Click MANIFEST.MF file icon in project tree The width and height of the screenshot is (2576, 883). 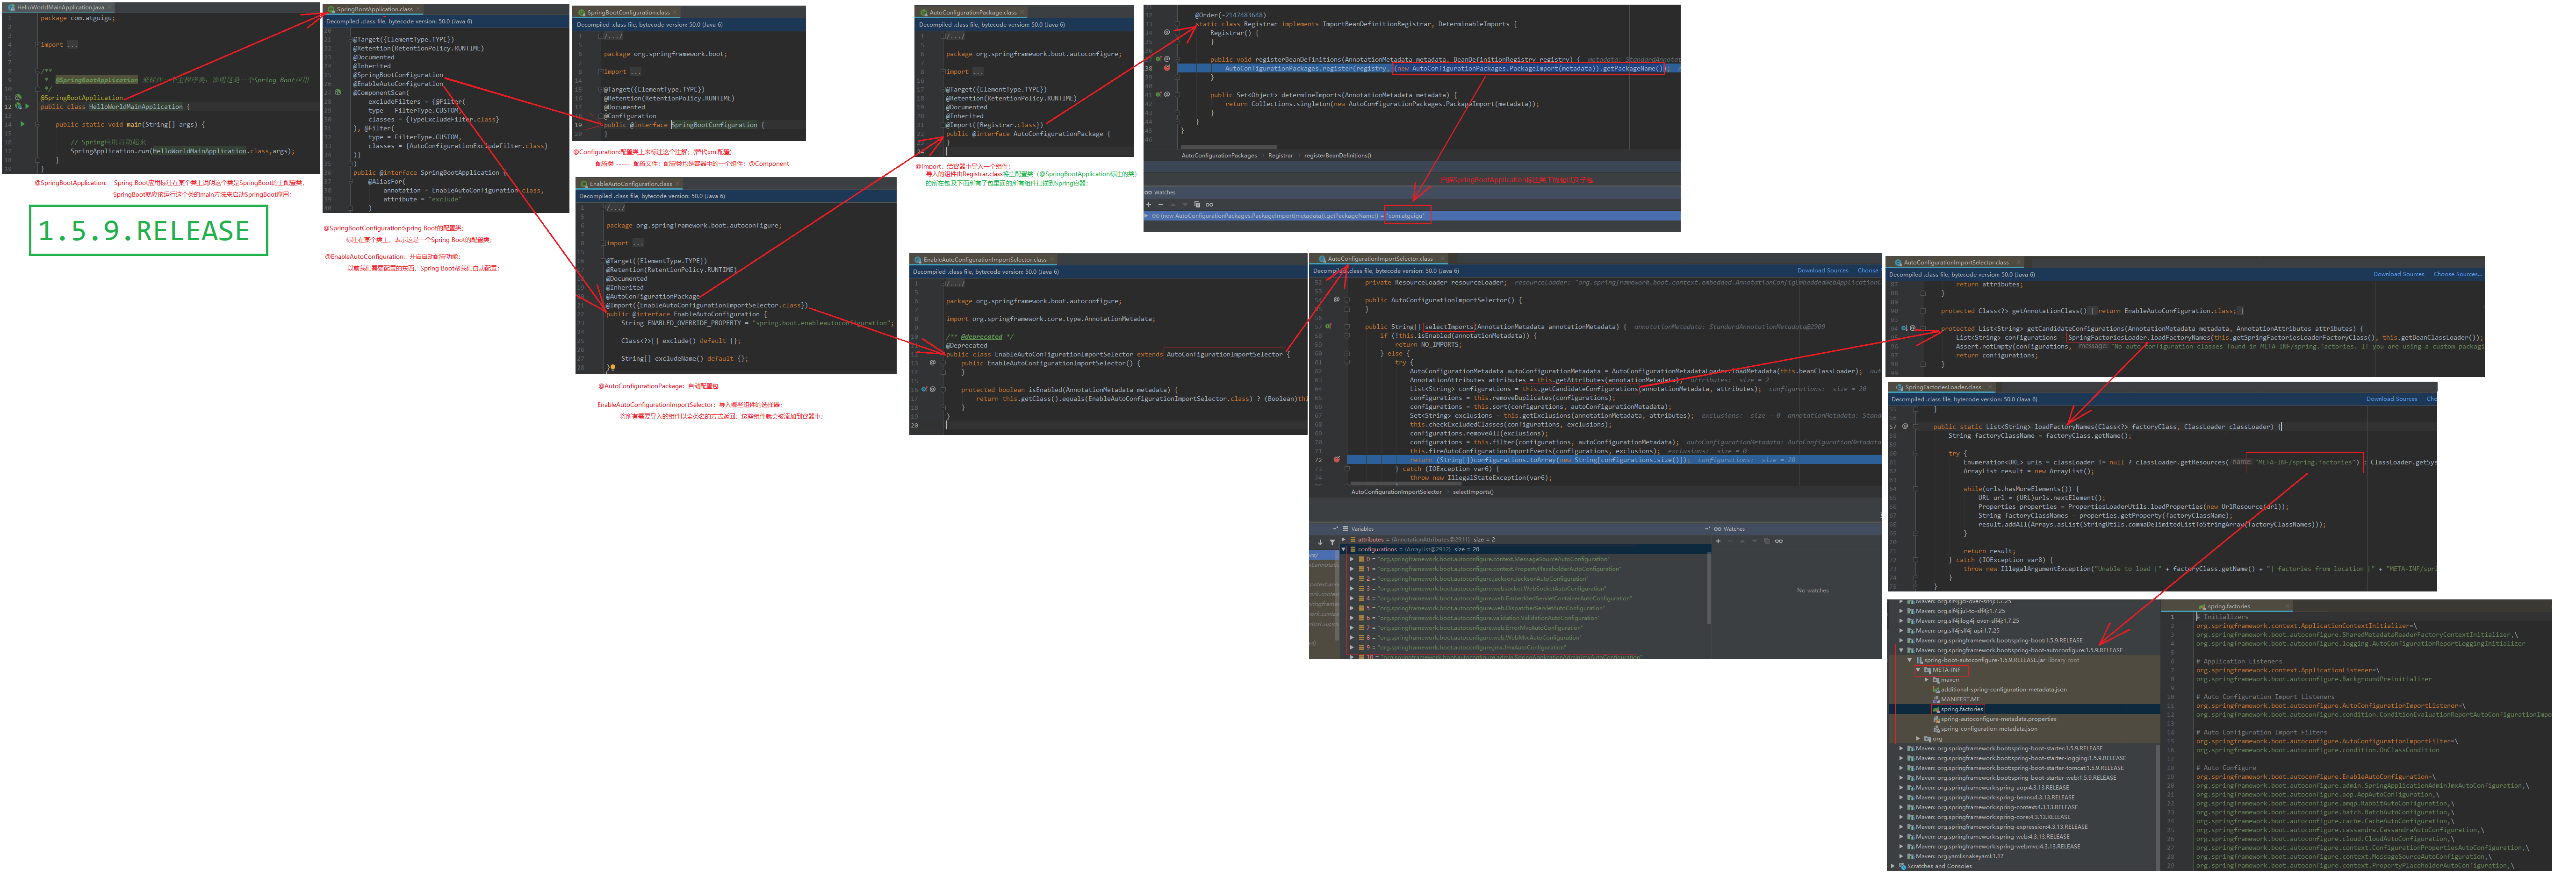click(1936, 699)
